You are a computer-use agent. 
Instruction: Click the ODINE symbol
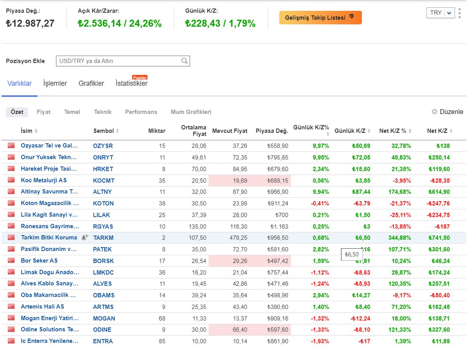[102, 330]
